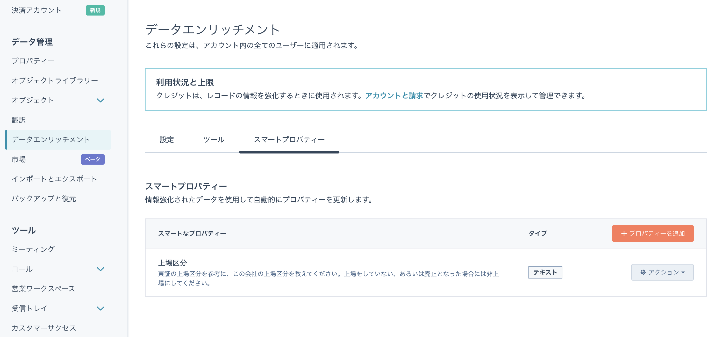
Task: Click the テキスト type tag
Action: point(545,272)
